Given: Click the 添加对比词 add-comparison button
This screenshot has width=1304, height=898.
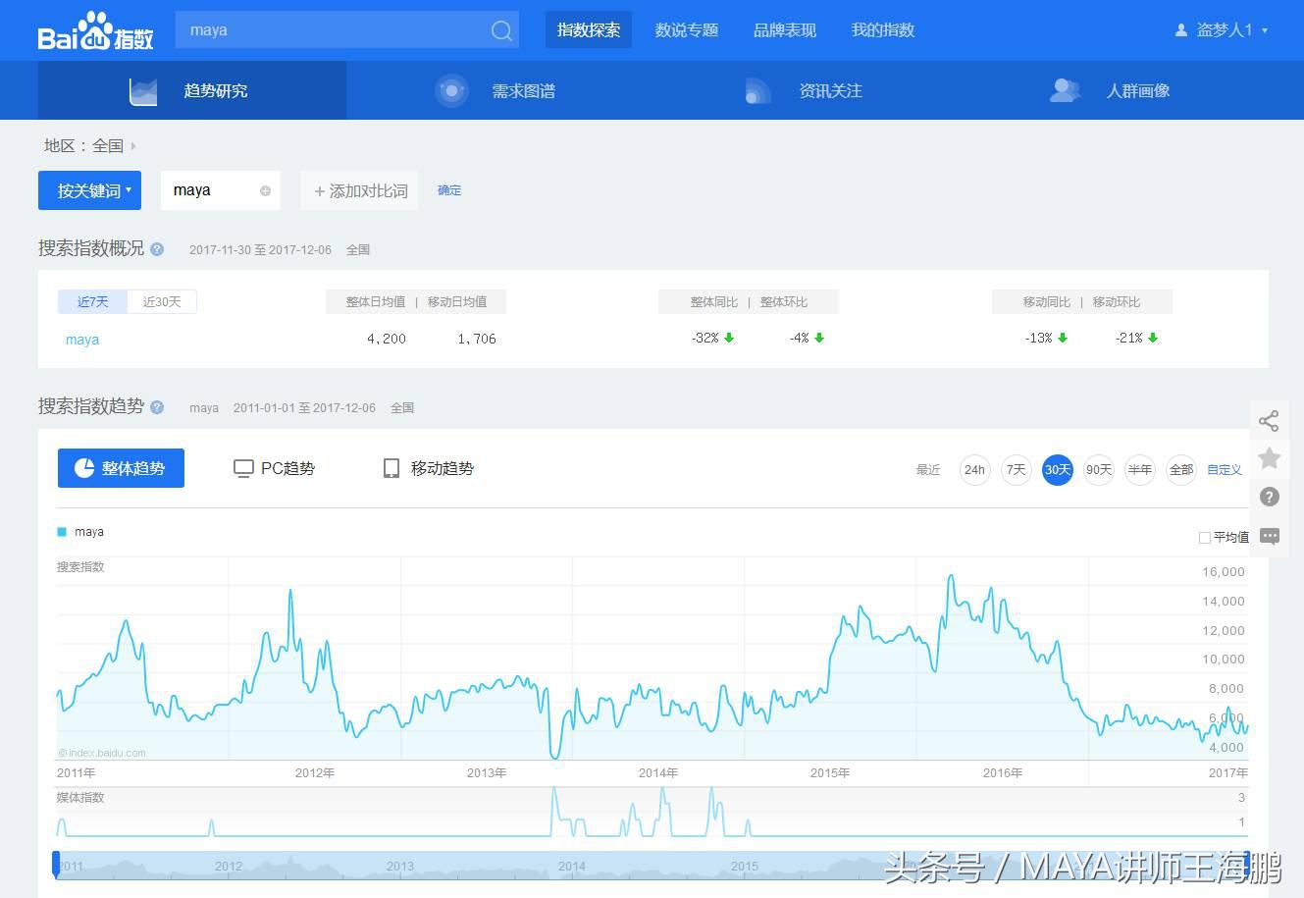Looking at the screenshot, I should [358, 190].
